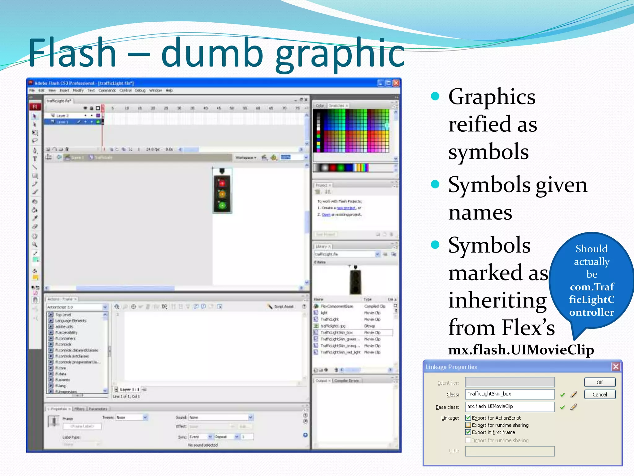This screenshot has width=634, height=476.
Task: Toggle lock all layers padlock icon
Action: pyautogui.click(x=91, y=108)
